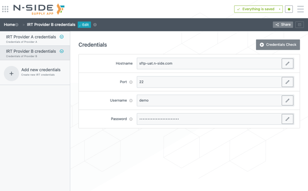Click pencil icon to edit Password

pyautogui.click(x=287, y=119)
